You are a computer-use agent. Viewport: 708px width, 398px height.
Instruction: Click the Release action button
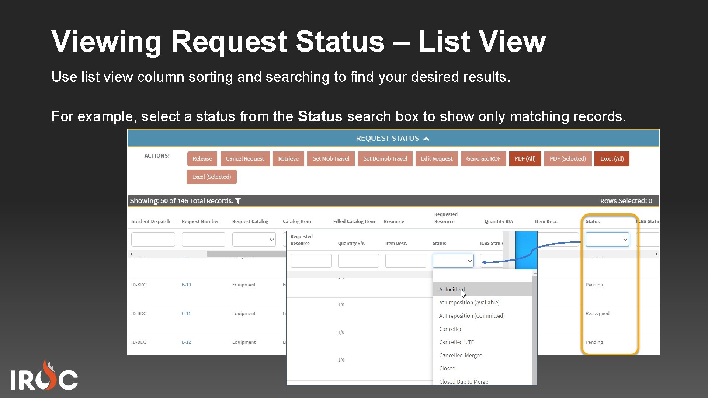click(202, 158)
